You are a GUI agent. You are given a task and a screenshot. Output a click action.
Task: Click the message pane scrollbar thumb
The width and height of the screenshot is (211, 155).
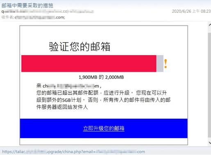(x=209, y=85)
